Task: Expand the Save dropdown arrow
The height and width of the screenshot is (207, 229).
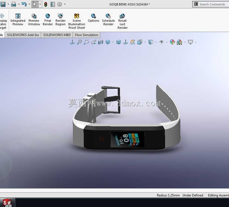Action: 8,4
